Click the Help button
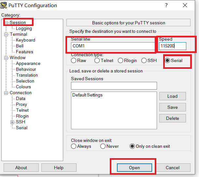The height and width of the screenshot is (177, 199). click(x=59, y=168)
